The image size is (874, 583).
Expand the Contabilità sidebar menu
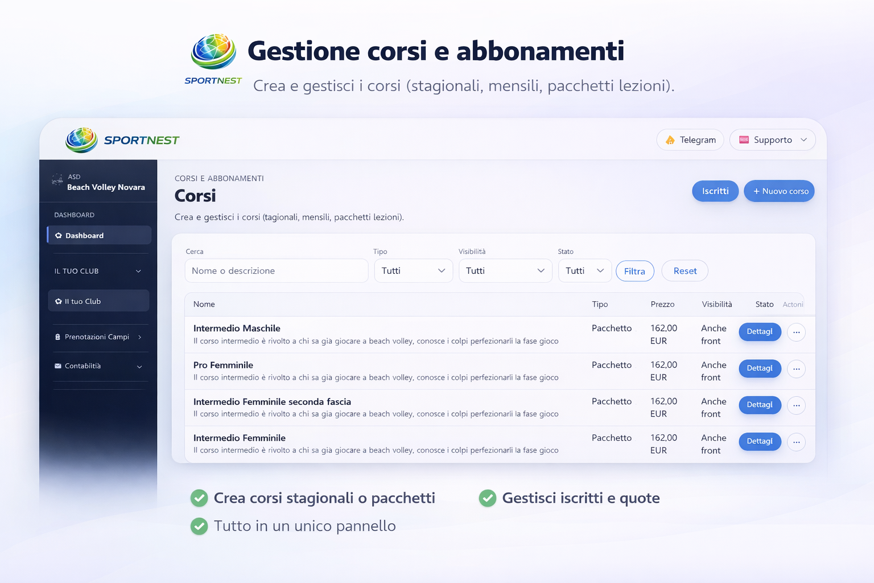click(x=139, y=366)
